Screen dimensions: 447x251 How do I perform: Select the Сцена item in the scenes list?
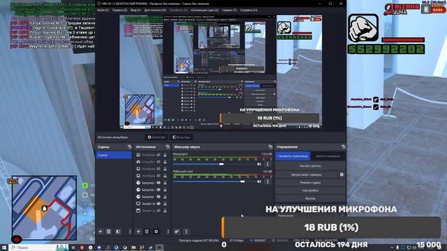tap(113, 155)
